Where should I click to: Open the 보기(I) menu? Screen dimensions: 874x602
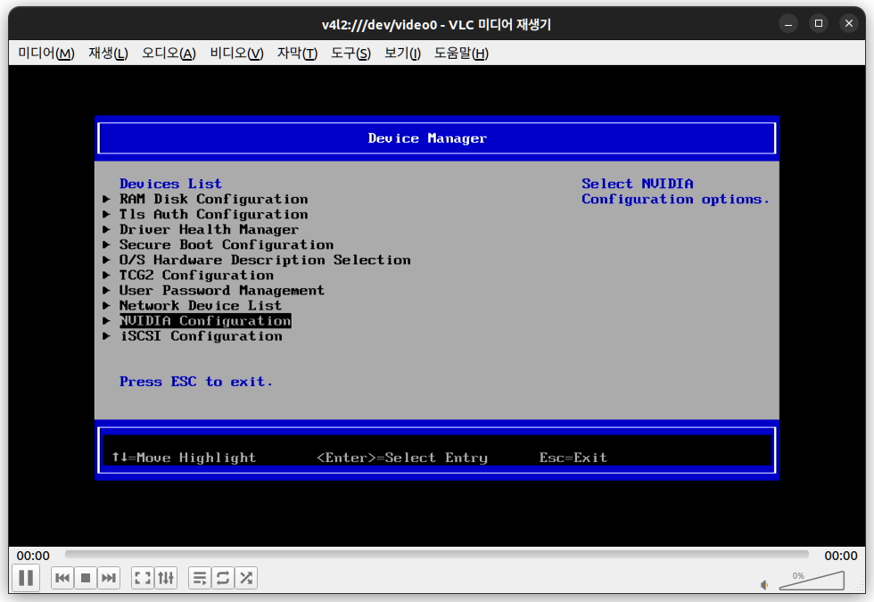coord(402,53)
